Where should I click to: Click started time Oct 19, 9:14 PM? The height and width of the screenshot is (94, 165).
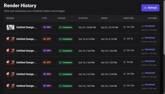coord(87,39)
